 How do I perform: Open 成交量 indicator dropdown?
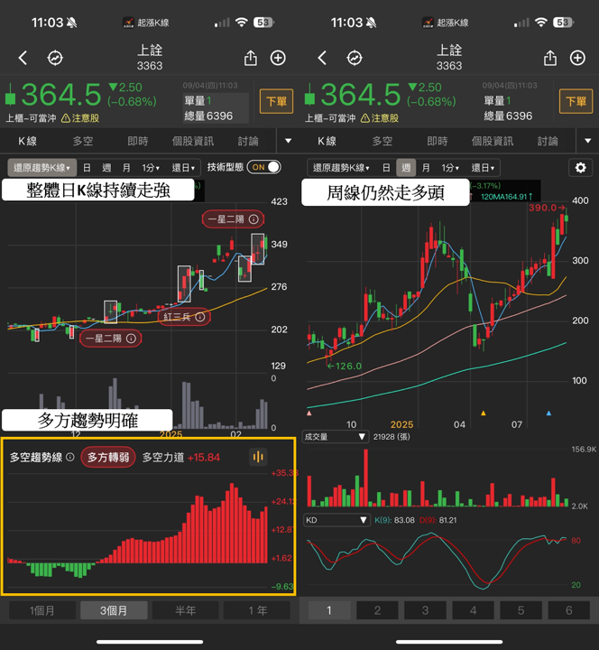335,437
